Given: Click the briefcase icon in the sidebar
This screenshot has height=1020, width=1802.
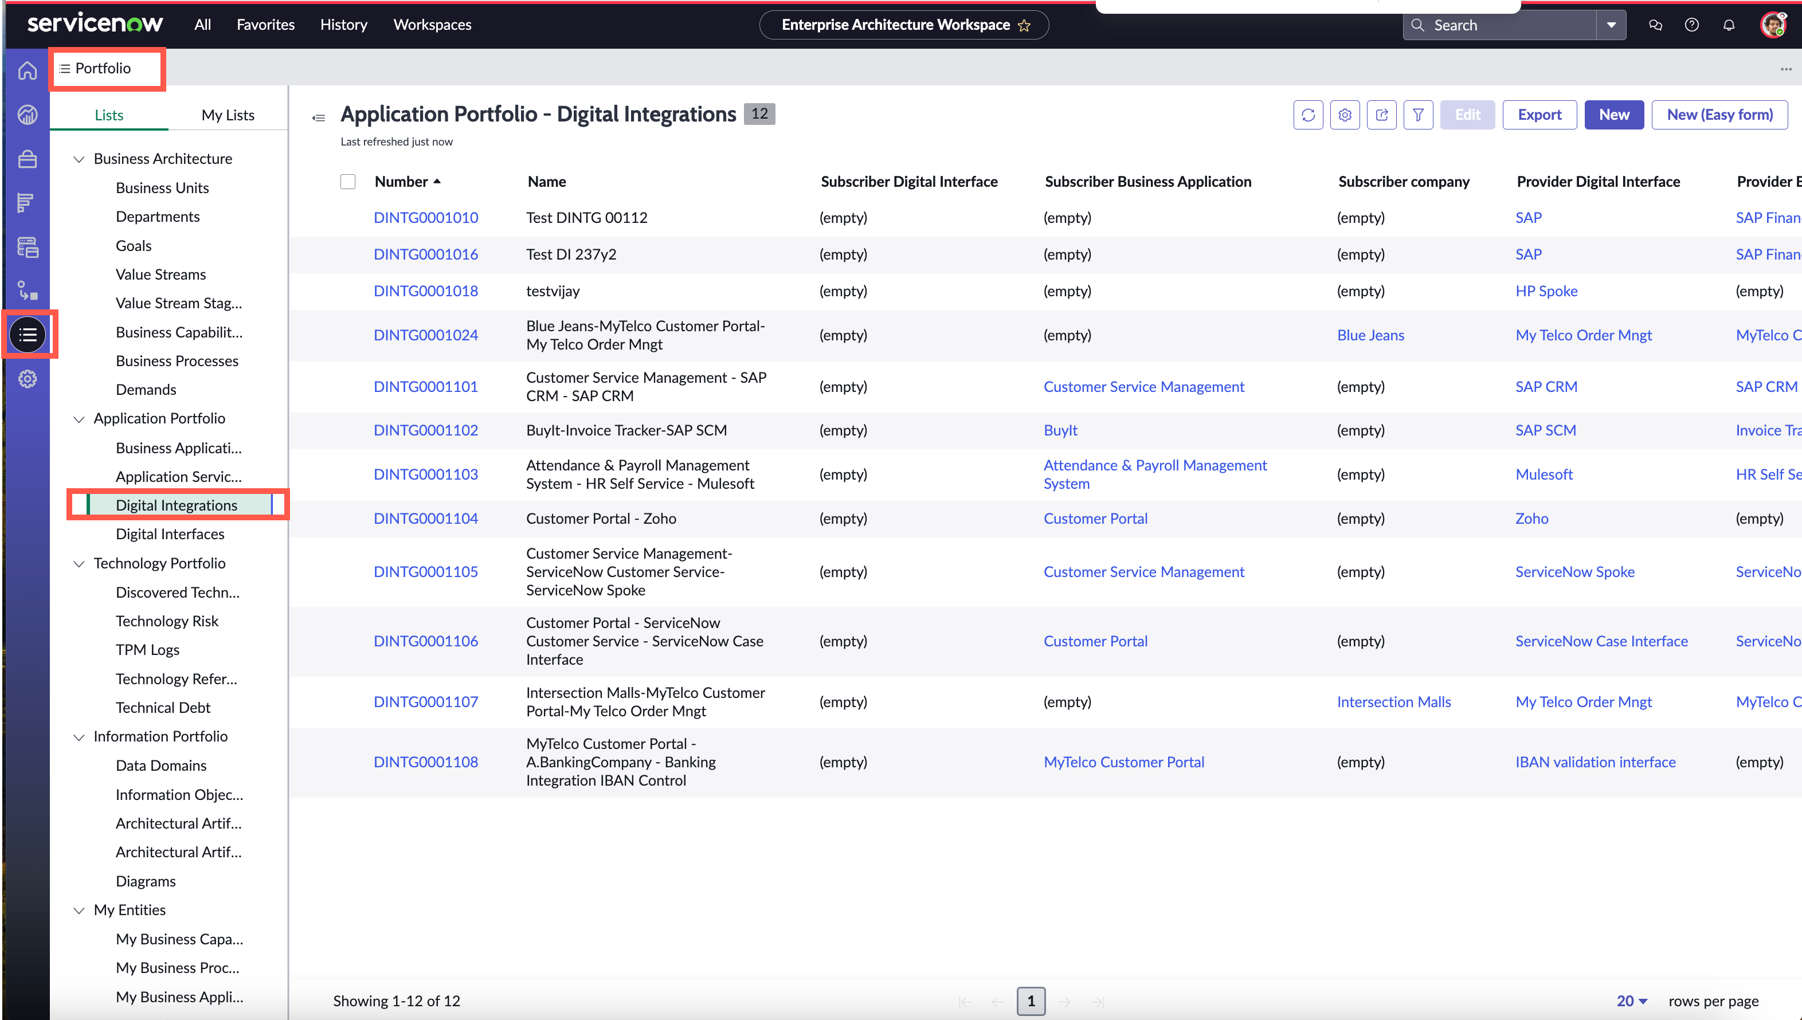Looking at the screenshot, I should (28, 159).
